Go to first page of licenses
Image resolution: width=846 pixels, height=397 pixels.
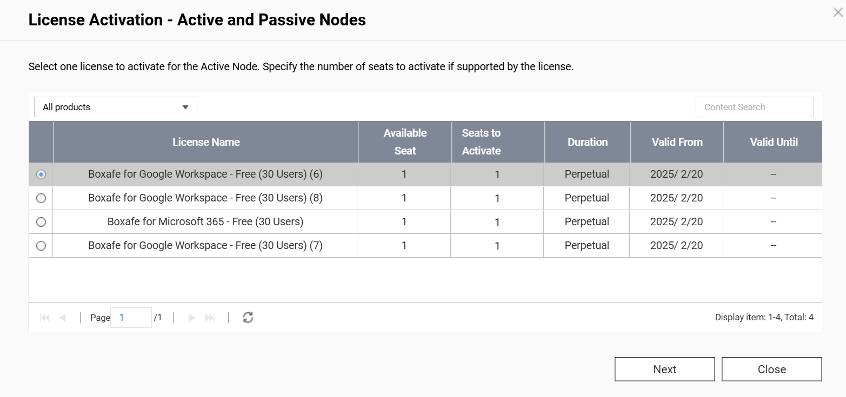pos(45,318)
